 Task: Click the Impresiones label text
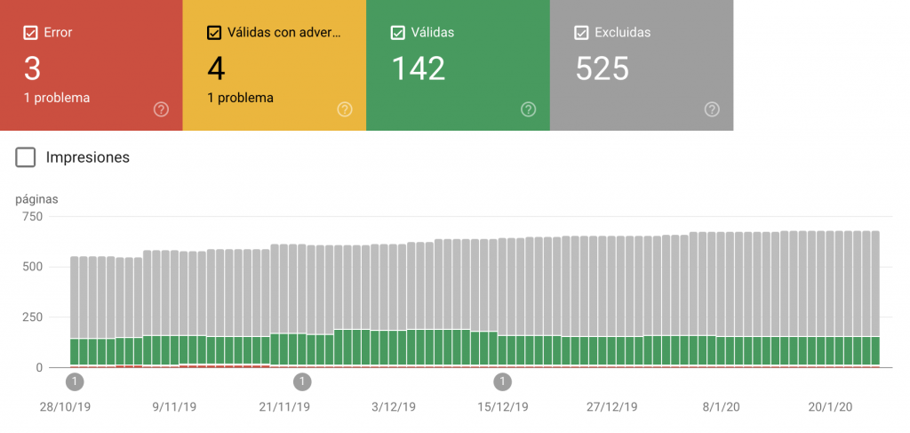(88, 157)
